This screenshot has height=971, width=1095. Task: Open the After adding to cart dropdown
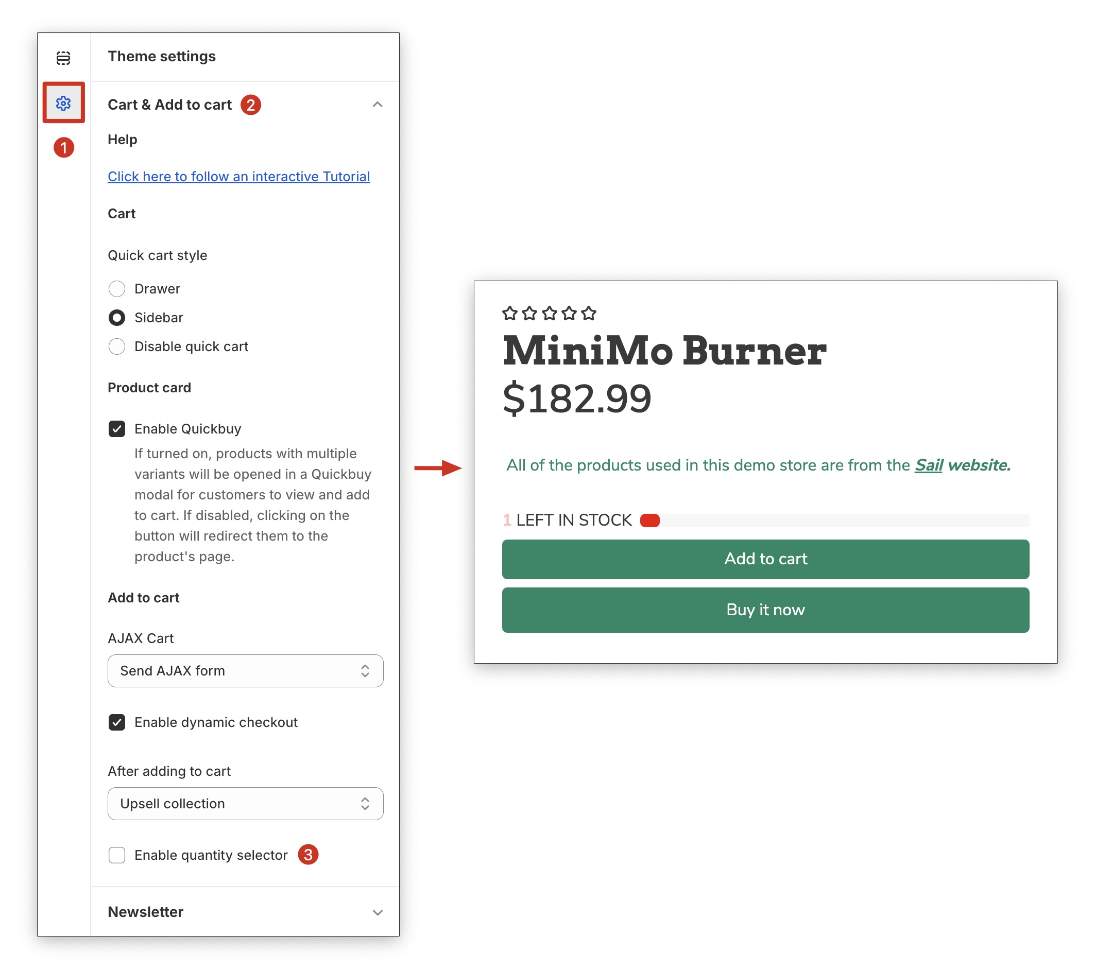245,804
